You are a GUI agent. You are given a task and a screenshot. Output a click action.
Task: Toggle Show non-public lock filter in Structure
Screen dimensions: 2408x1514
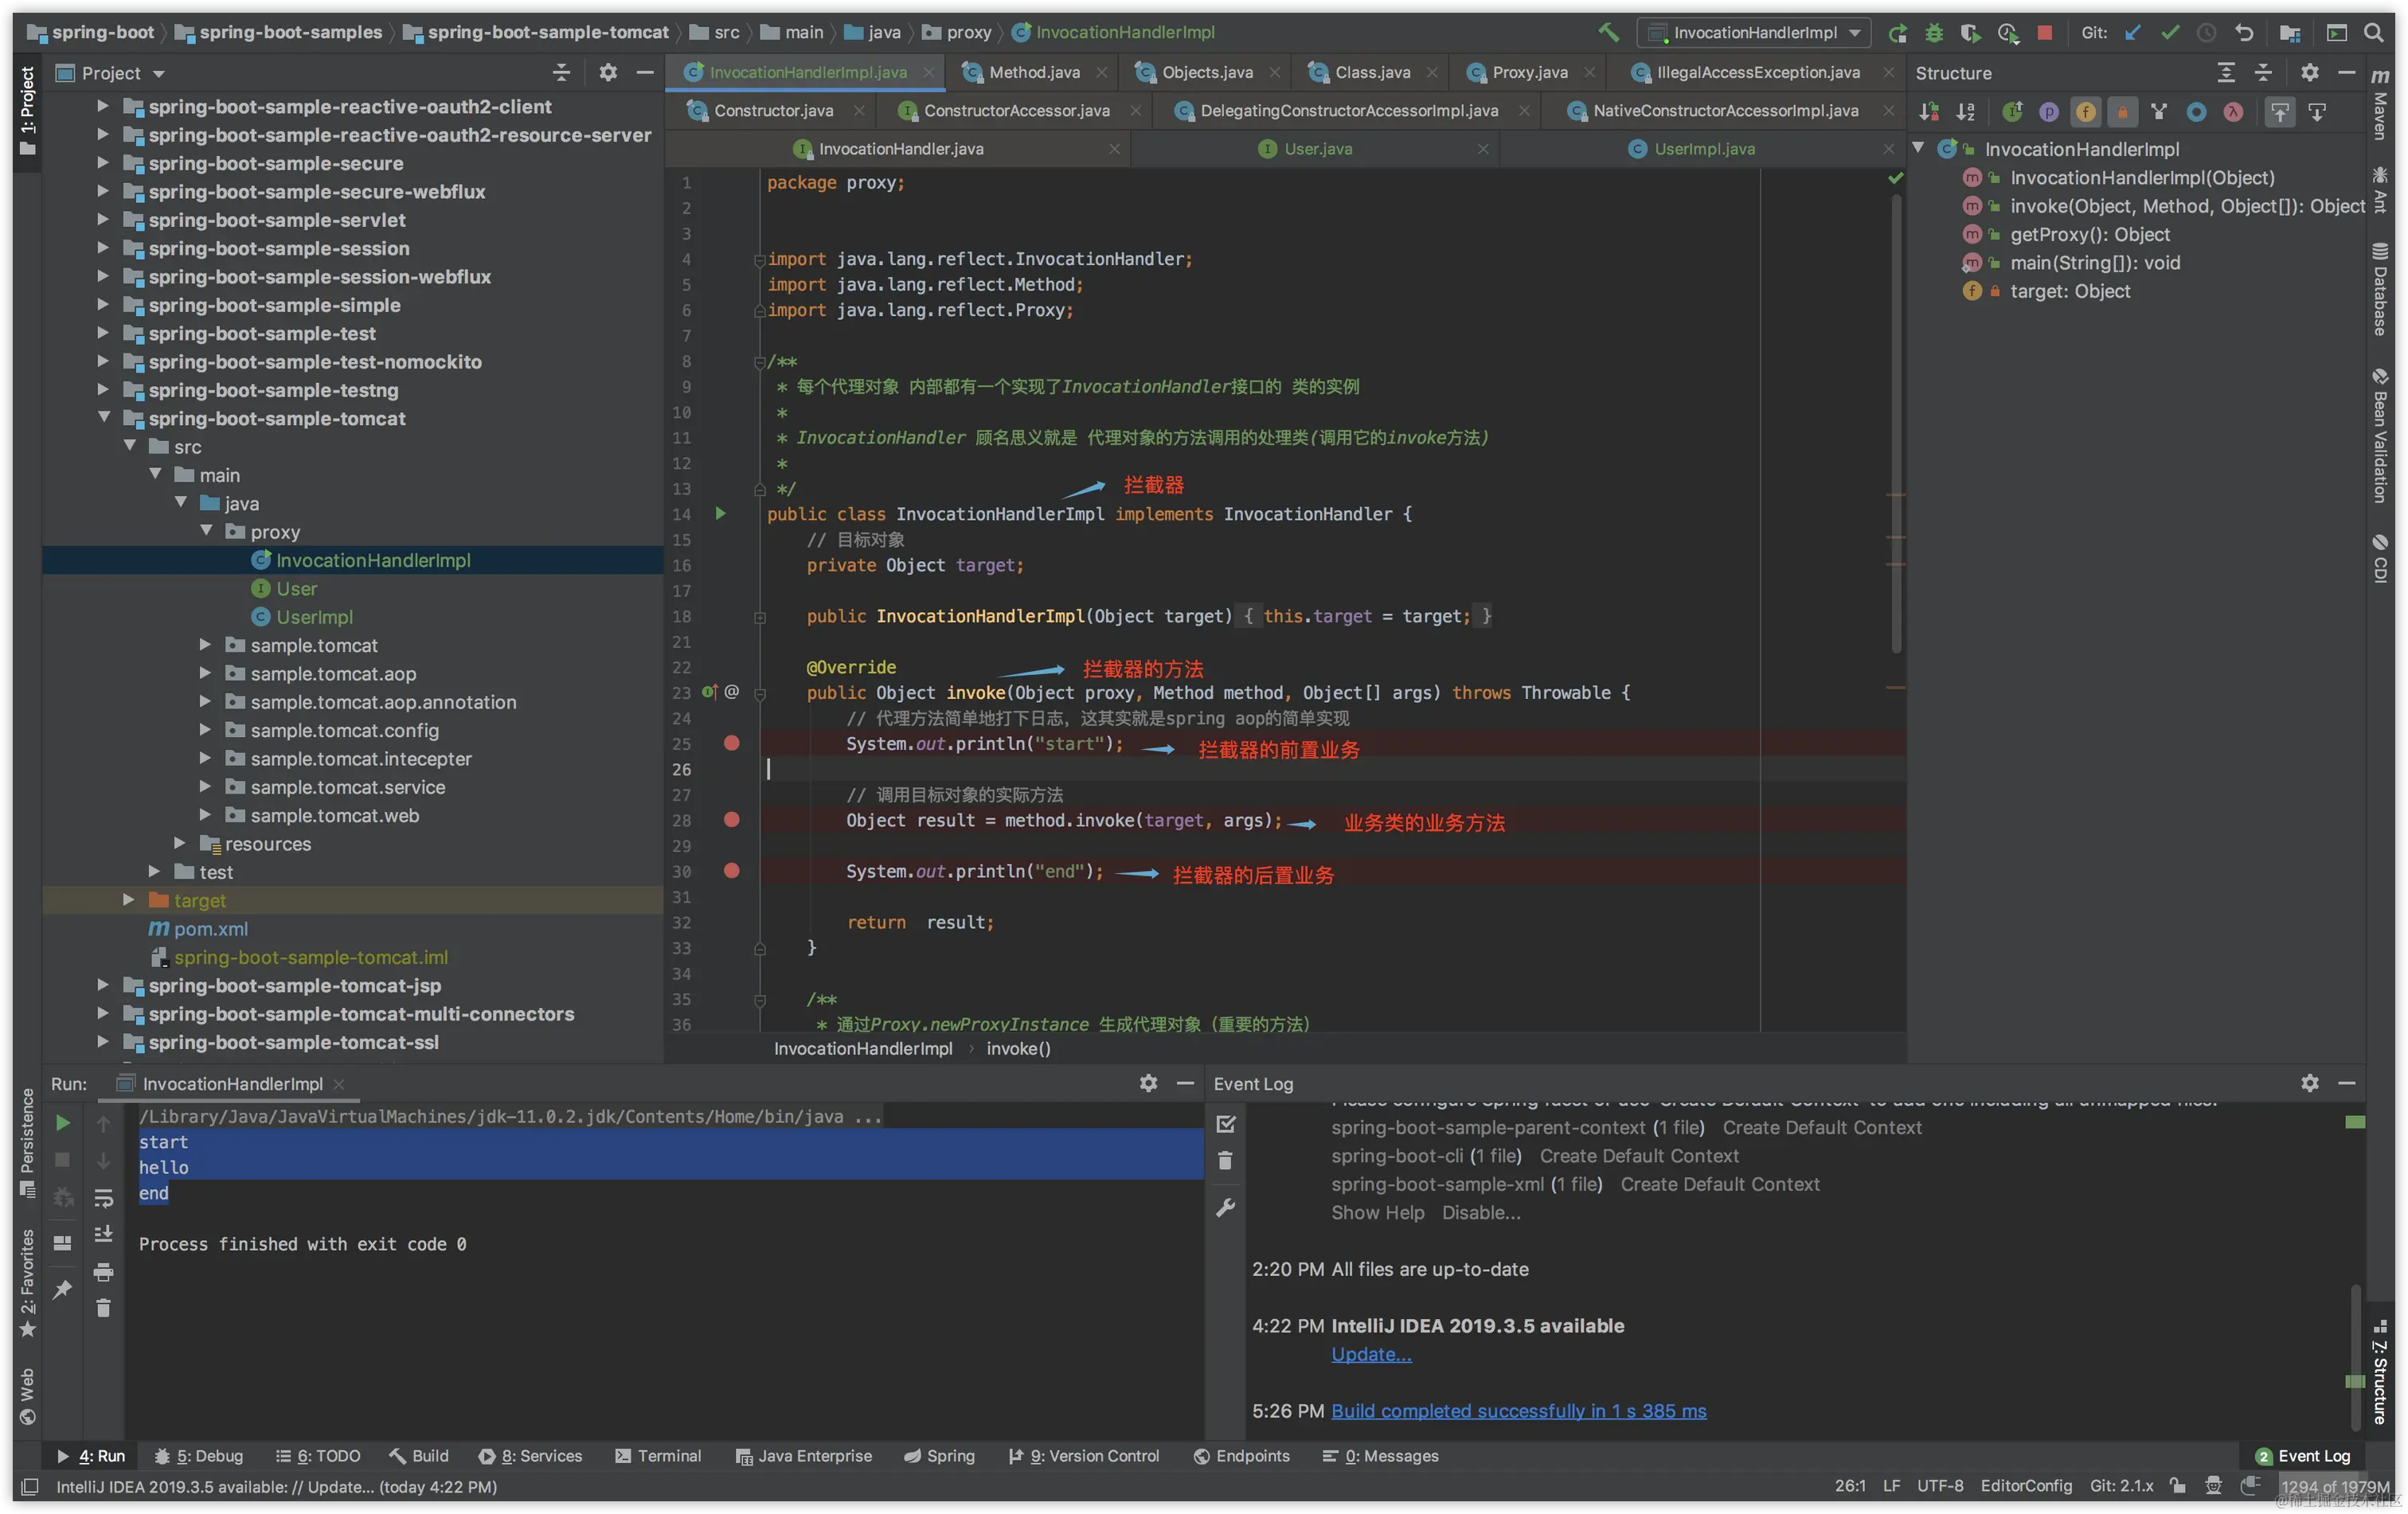click(2122, 112)
